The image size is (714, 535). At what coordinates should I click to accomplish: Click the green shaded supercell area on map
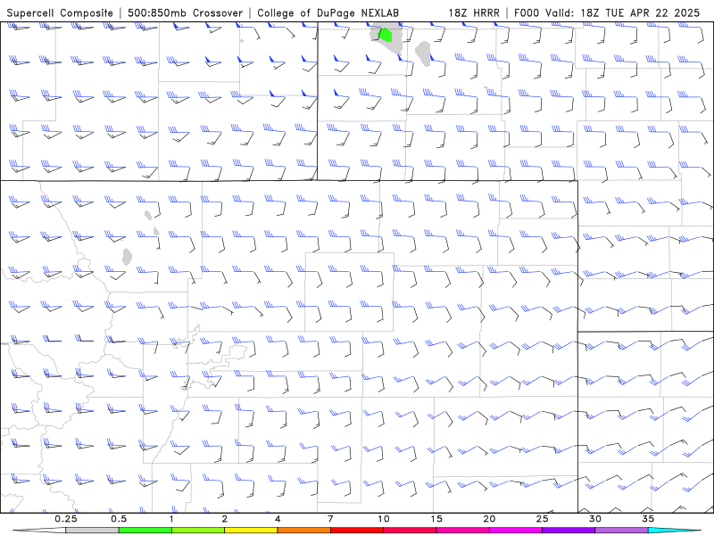386,35
